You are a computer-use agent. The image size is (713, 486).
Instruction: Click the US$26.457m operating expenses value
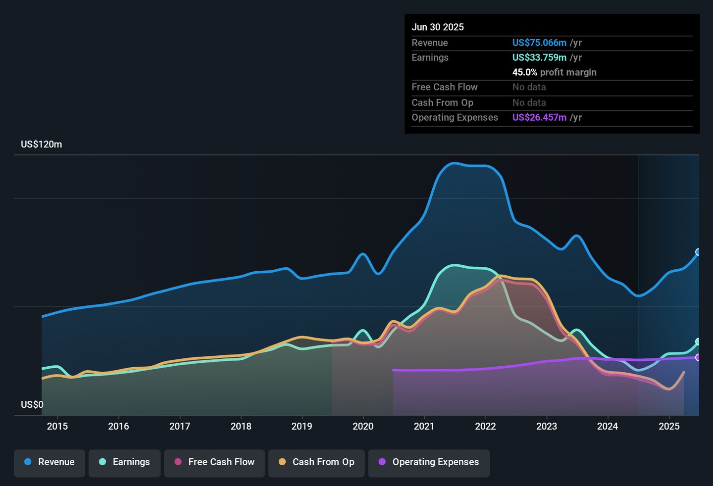(x=539, y=118)
